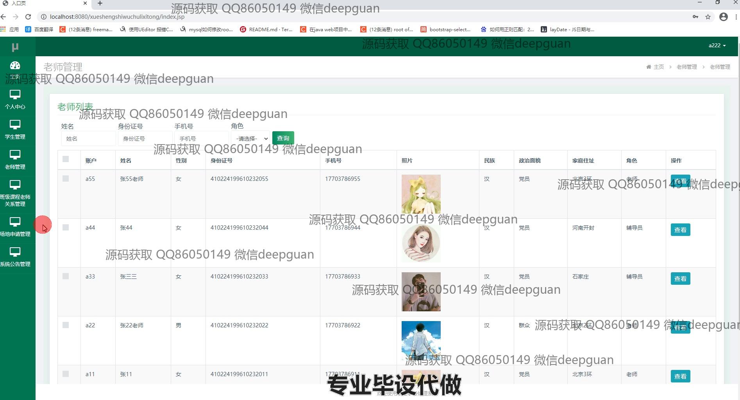This screenshot has height=400, width=740.
Task: Open 场地申请管理 sidebar icon
Action: tap(15, 222)
